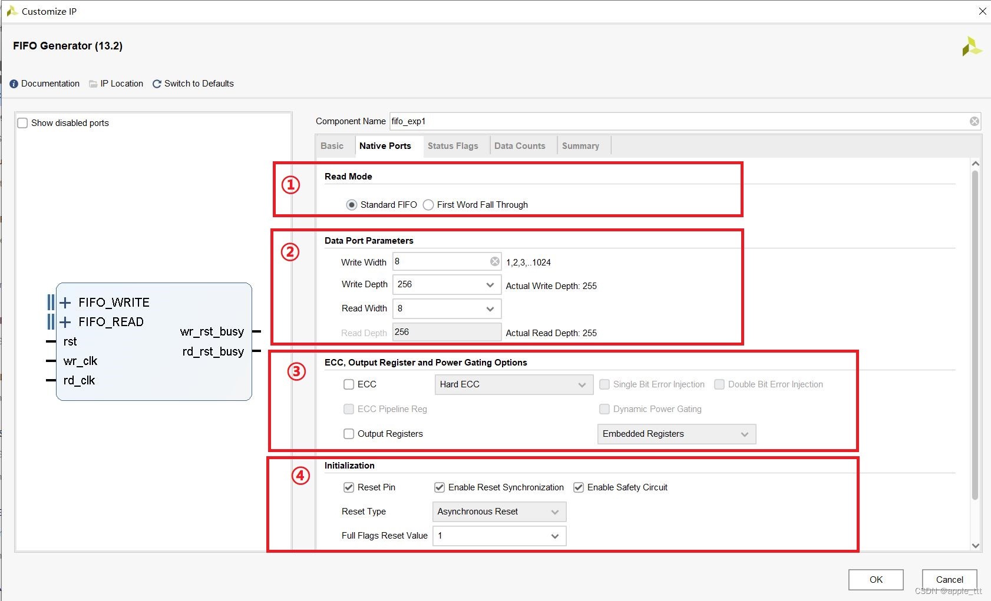Click the IP Location folder icon
The height and width of the screenshot is (601, 991).
click(x=93, y=84)
